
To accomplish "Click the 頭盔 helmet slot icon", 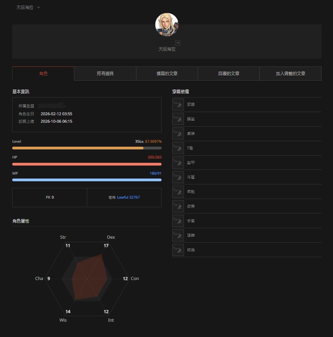I will (x=178, y=119).
